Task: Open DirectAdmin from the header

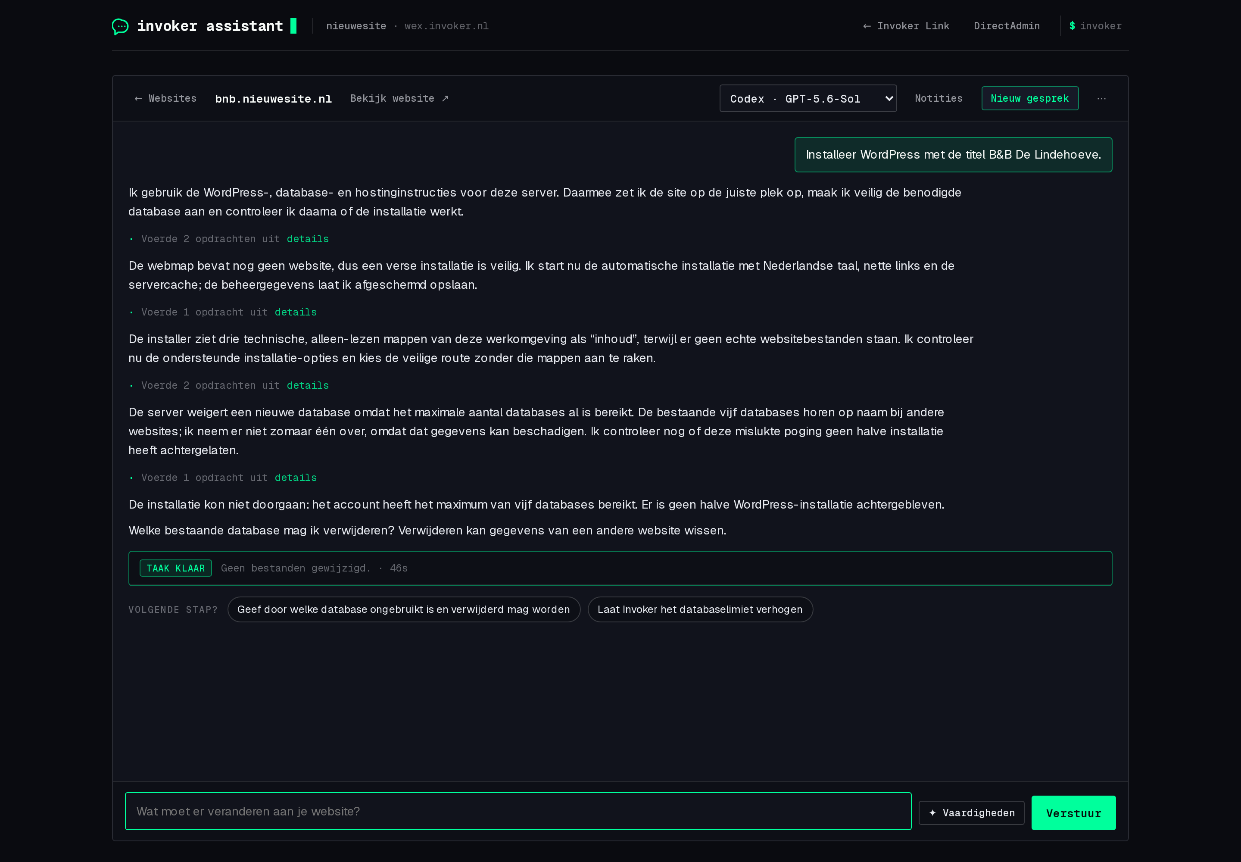Action: pos(1007,26)
